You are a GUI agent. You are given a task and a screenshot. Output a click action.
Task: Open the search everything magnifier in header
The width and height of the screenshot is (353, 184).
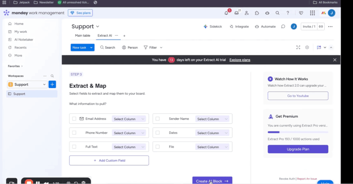pos(277,13)
